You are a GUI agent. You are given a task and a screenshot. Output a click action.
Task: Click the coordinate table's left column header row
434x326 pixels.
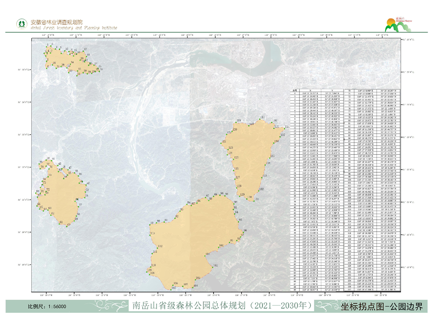pos(317,90)
